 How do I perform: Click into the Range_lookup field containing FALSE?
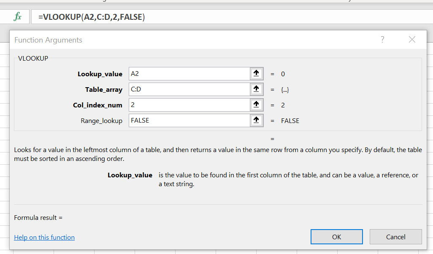click(189, 120)
